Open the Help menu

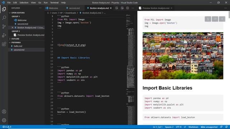pos(63,3)
